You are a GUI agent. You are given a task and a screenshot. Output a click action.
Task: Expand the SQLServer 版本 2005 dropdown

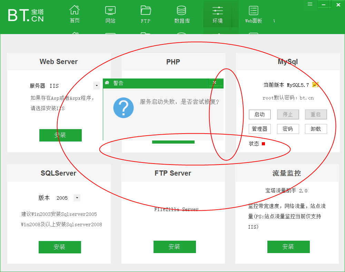[77, 198]
